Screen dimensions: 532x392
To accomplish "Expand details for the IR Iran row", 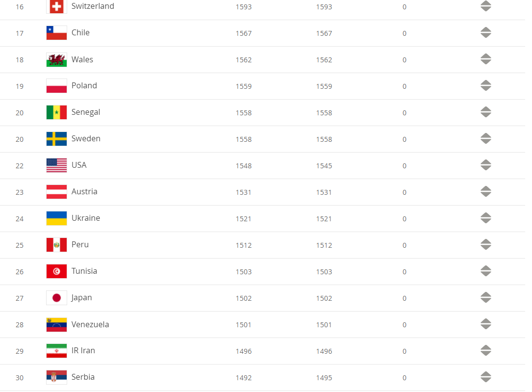I will click(485, 350).
